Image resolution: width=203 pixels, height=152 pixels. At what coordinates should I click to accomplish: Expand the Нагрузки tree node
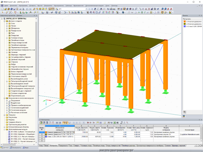pos(4,115)
